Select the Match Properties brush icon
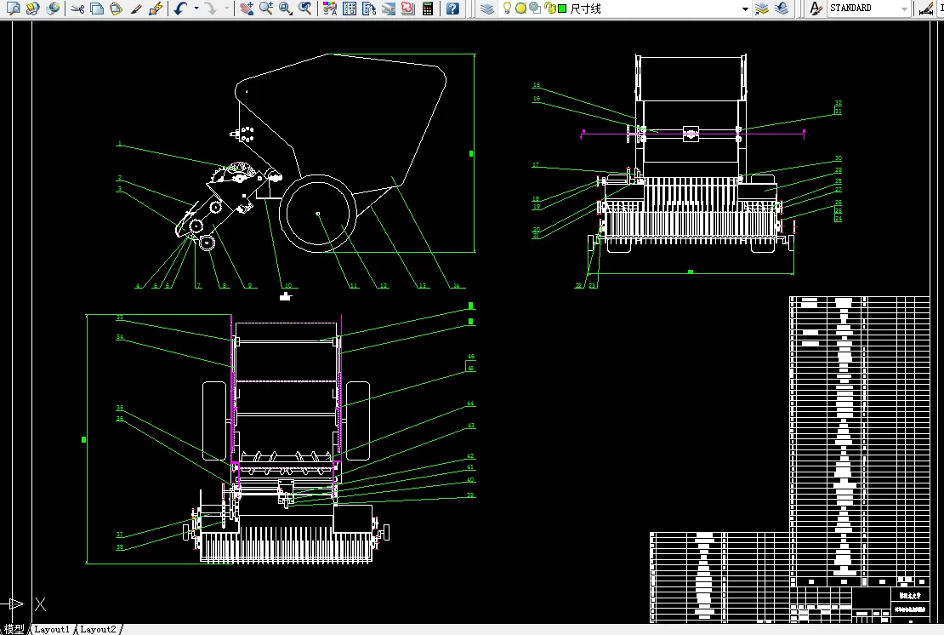 click(136, 9)
